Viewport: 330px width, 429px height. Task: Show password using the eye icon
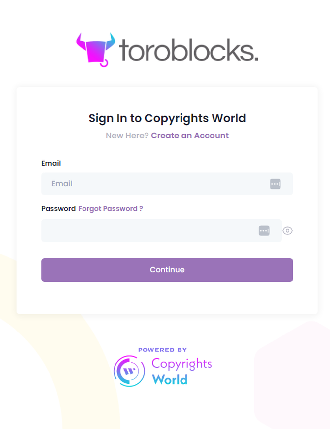[x=287, y=231]
